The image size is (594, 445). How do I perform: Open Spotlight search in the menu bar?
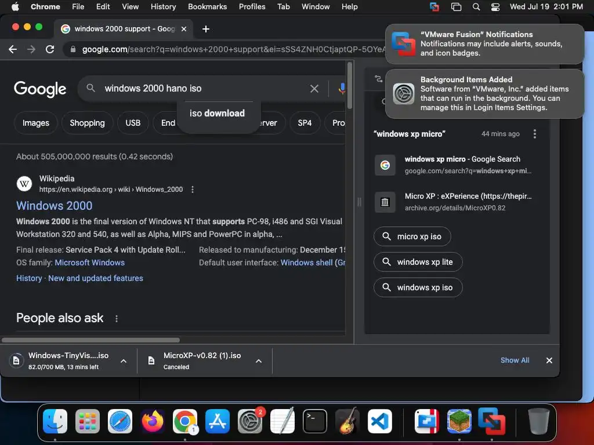476,7
